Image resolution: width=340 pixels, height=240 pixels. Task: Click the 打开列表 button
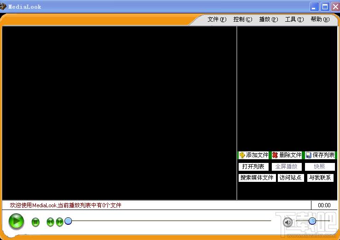click(x=253, y=167)
